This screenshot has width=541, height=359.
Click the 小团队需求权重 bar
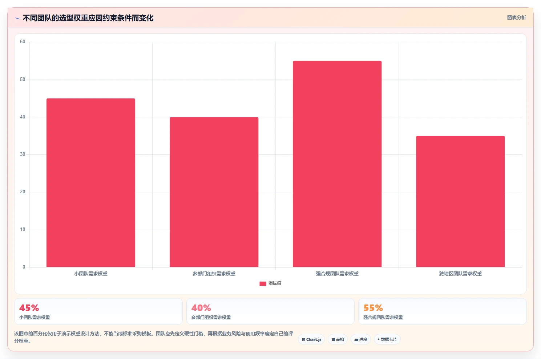(x=91, y=183)
